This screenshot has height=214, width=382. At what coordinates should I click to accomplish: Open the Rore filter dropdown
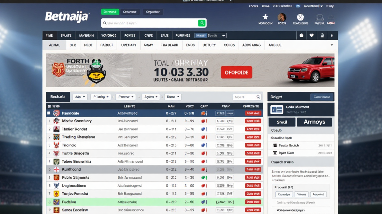tap(173, 97)
